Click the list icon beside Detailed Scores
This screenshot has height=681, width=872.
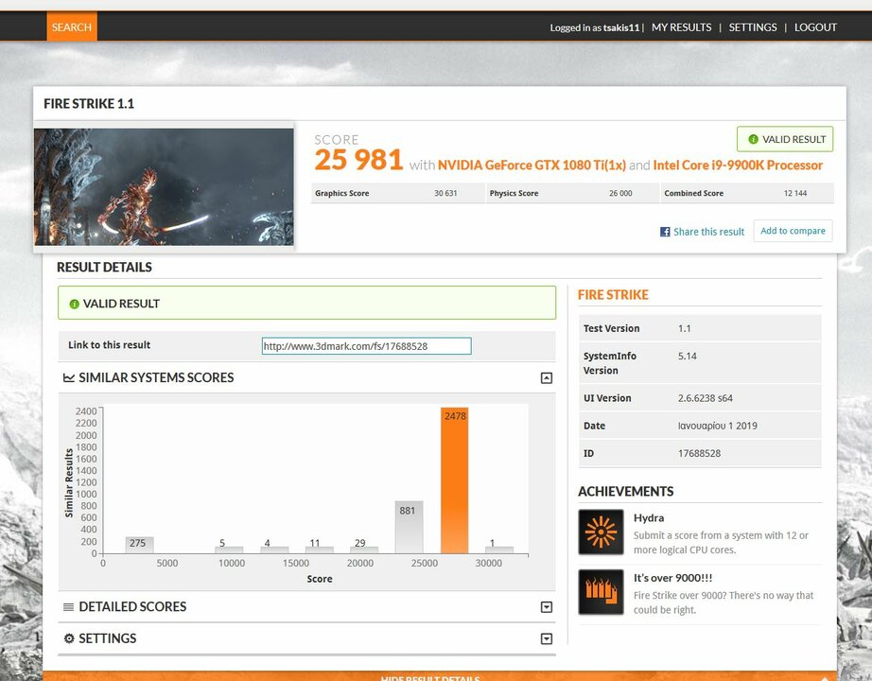(x=68, y=607)
